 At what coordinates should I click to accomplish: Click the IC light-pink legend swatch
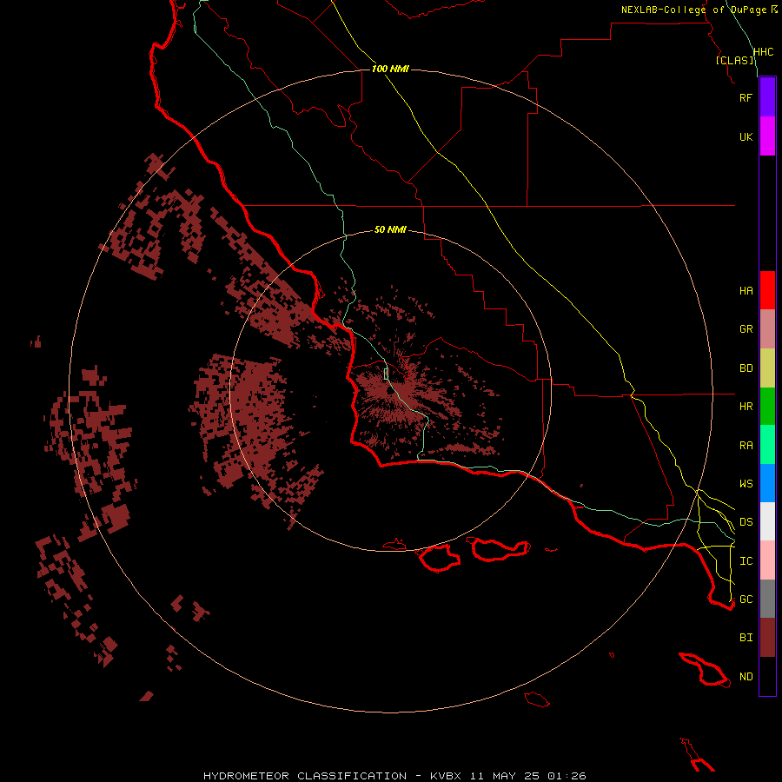point(767,560)
